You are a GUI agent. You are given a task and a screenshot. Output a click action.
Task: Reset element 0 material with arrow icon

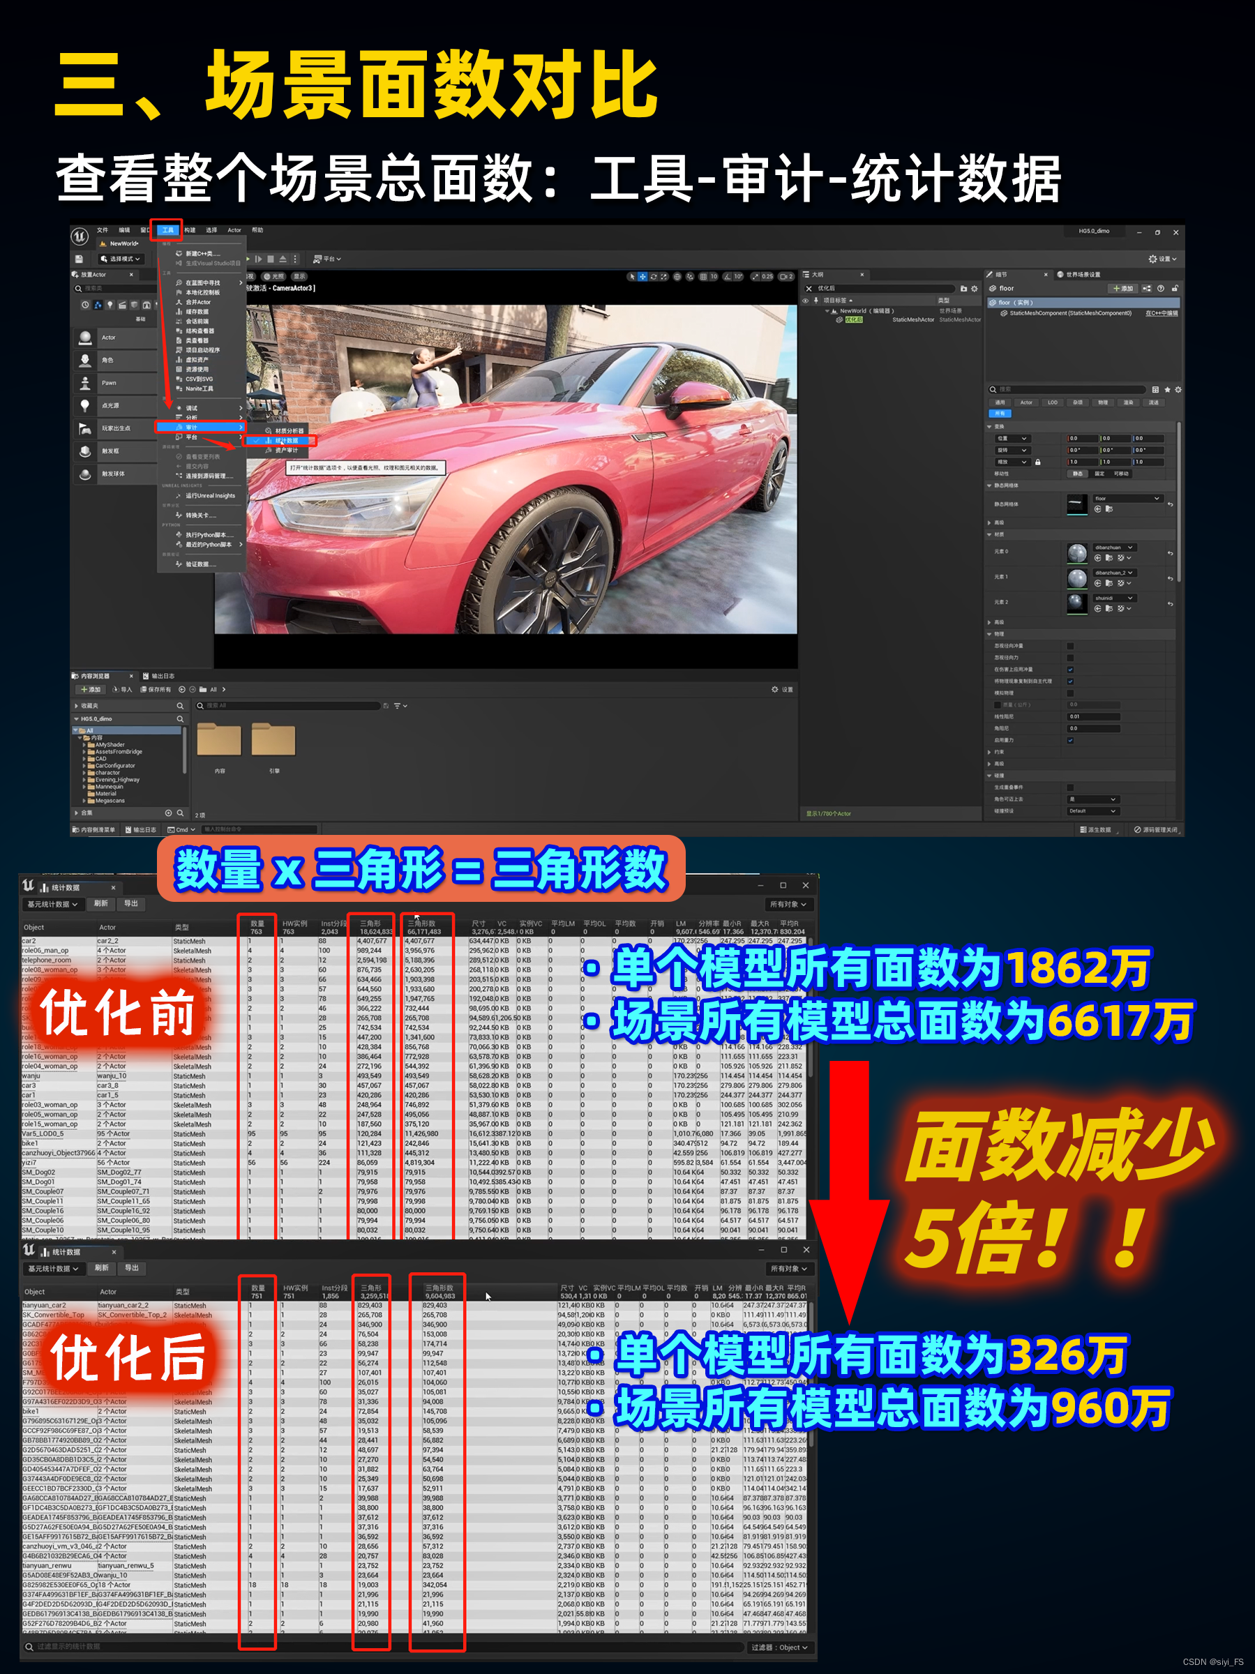pyautogui.click(x=1170, y=553)
